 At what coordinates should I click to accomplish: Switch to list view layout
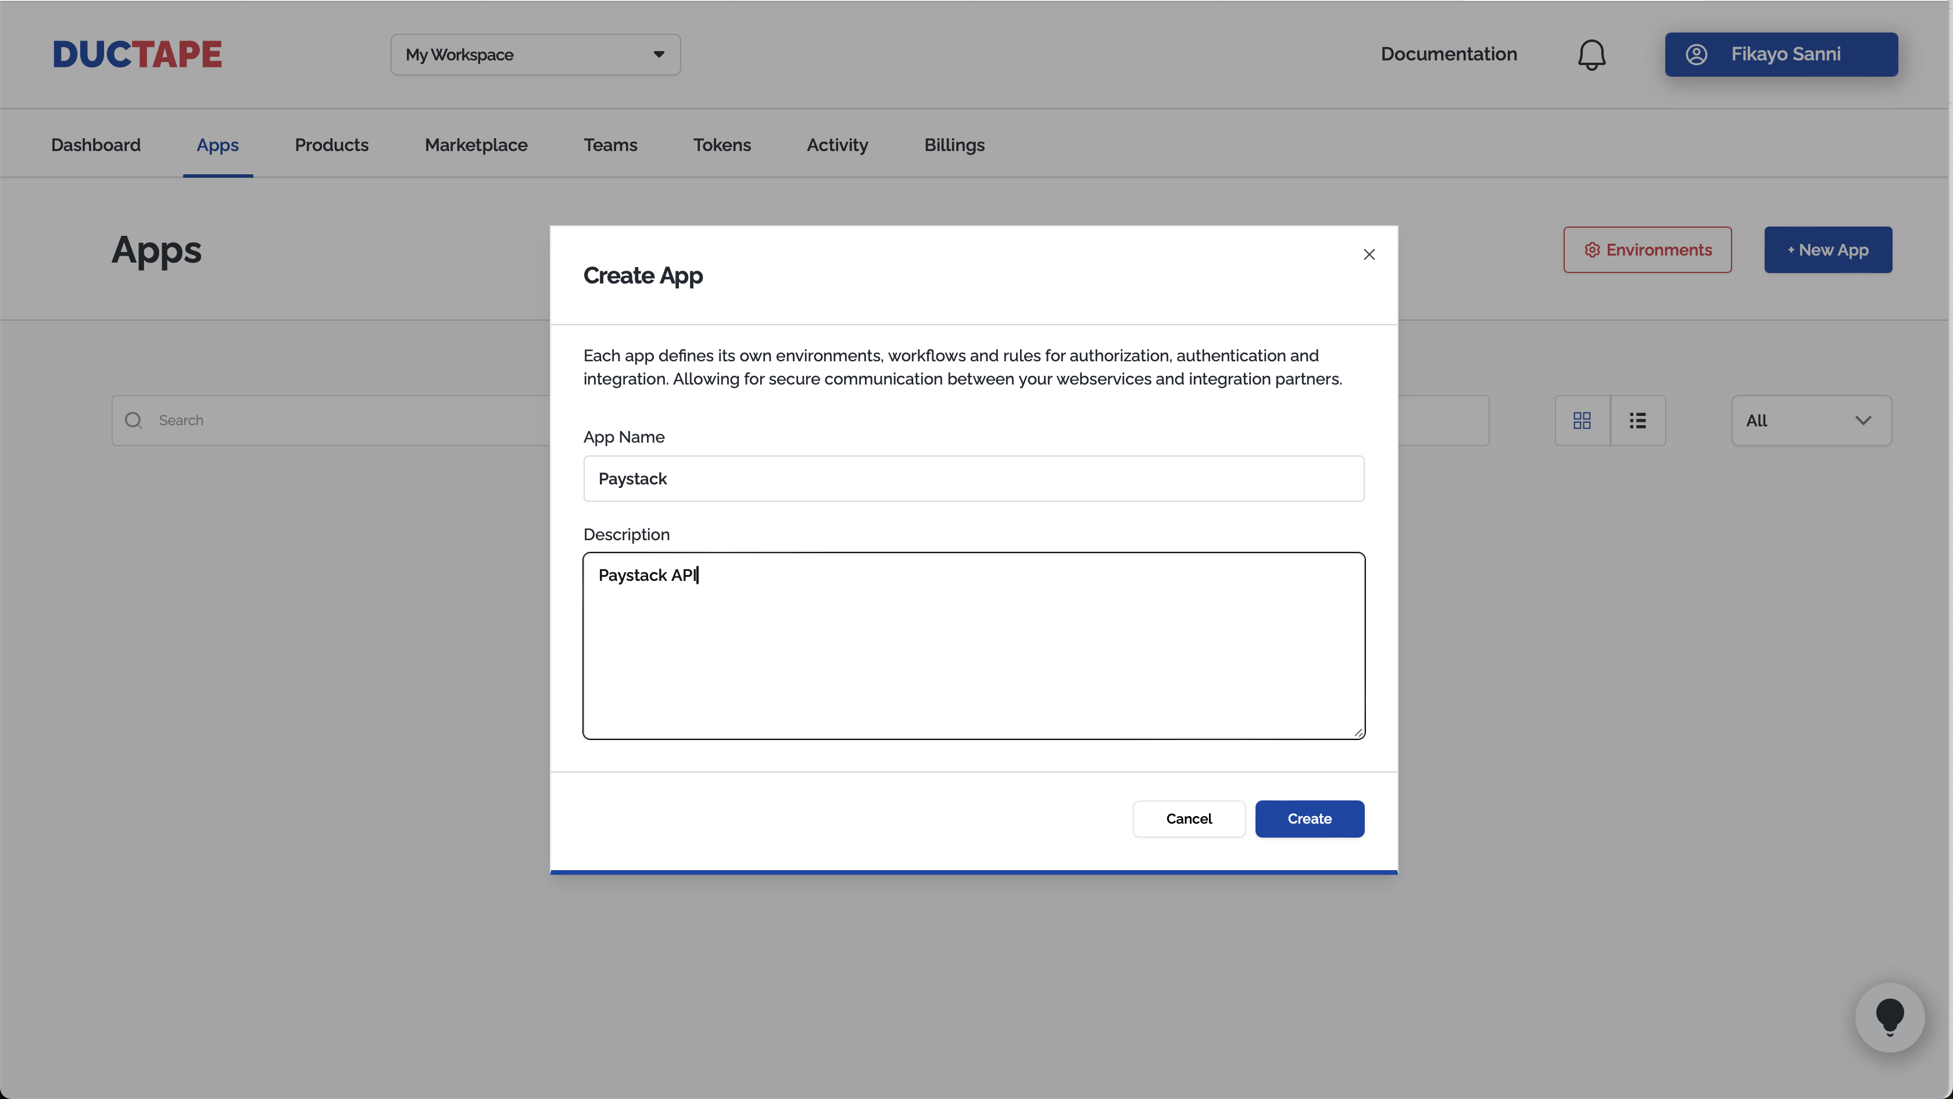[x=1637, y=421]
